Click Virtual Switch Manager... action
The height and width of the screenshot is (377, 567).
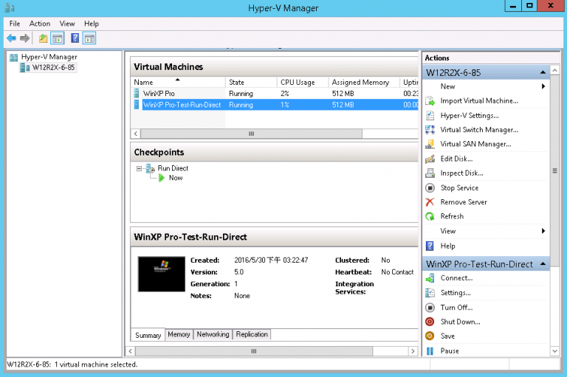tap(479, 130)
